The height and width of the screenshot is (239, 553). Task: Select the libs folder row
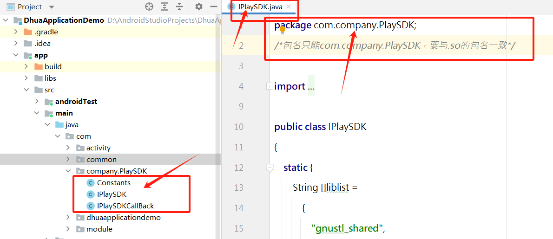[x=111, y=78]
